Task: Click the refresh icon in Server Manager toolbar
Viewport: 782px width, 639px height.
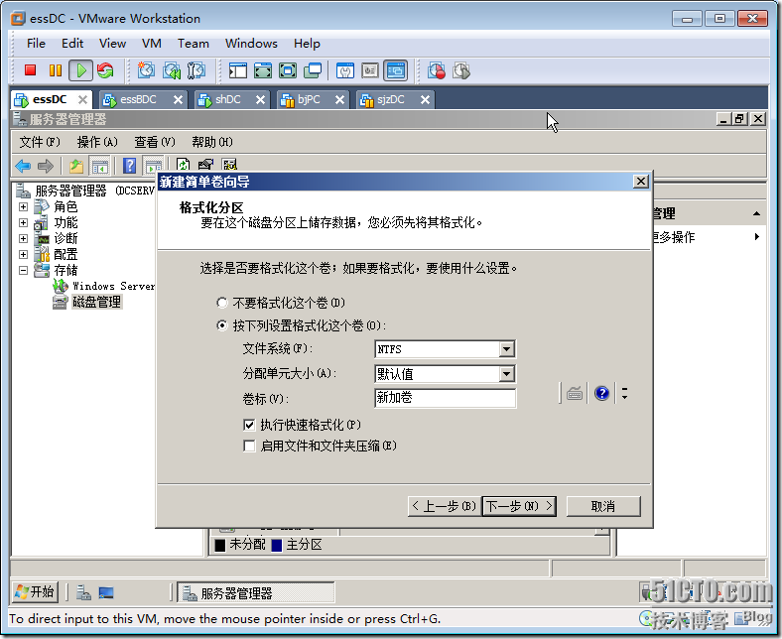Action: [183, 165]
